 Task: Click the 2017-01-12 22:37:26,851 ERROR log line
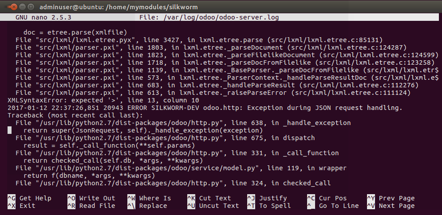click(205, 108)
